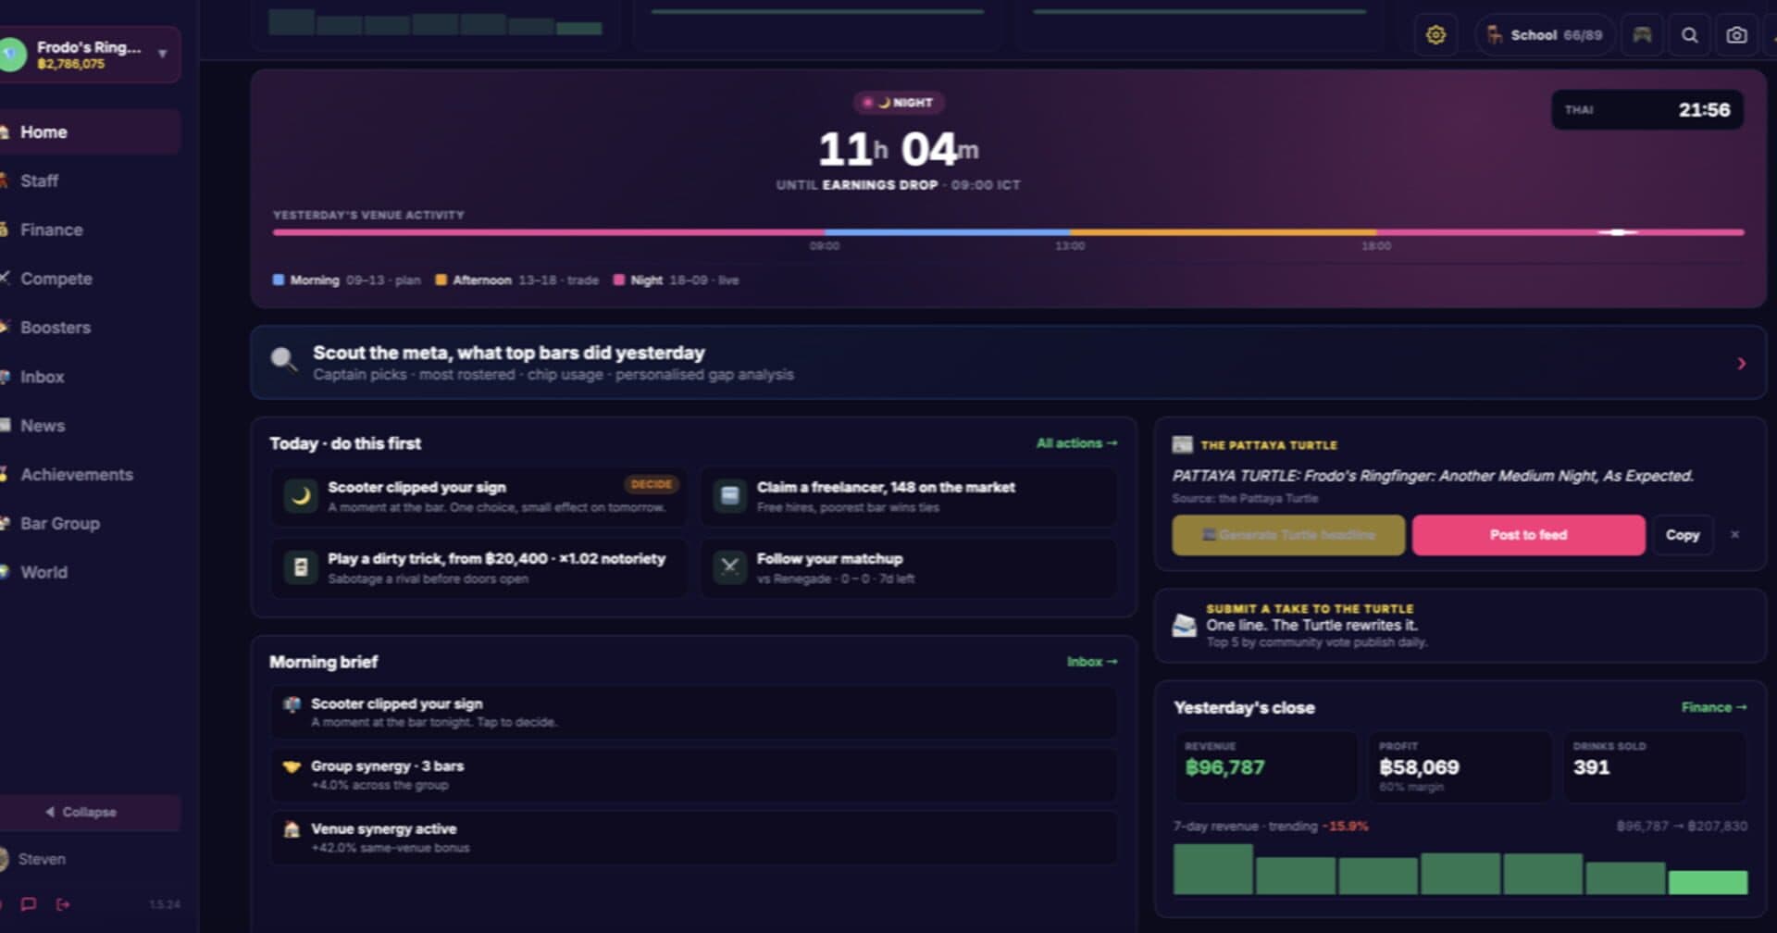Click the timeline position marker on activity bar
Viewport: 1777px width, 933px height.
1618,232
